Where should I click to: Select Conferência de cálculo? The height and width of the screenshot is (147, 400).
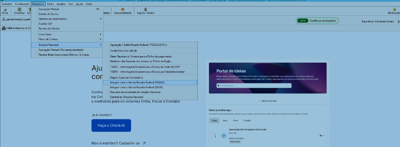[150, 50]
